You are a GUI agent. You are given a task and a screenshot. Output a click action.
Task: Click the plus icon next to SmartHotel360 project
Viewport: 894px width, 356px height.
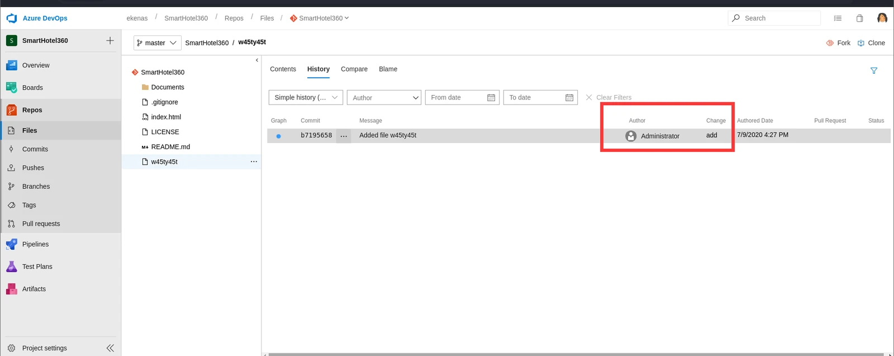click(x=110, y=41)
